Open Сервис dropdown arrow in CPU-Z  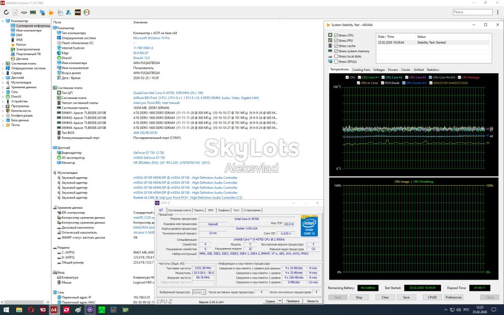[280, 301]
